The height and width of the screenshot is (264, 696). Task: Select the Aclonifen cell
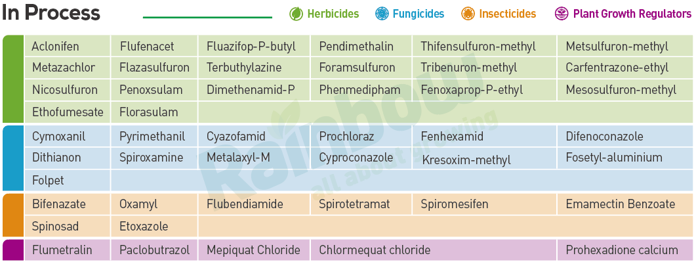point(66,46)
